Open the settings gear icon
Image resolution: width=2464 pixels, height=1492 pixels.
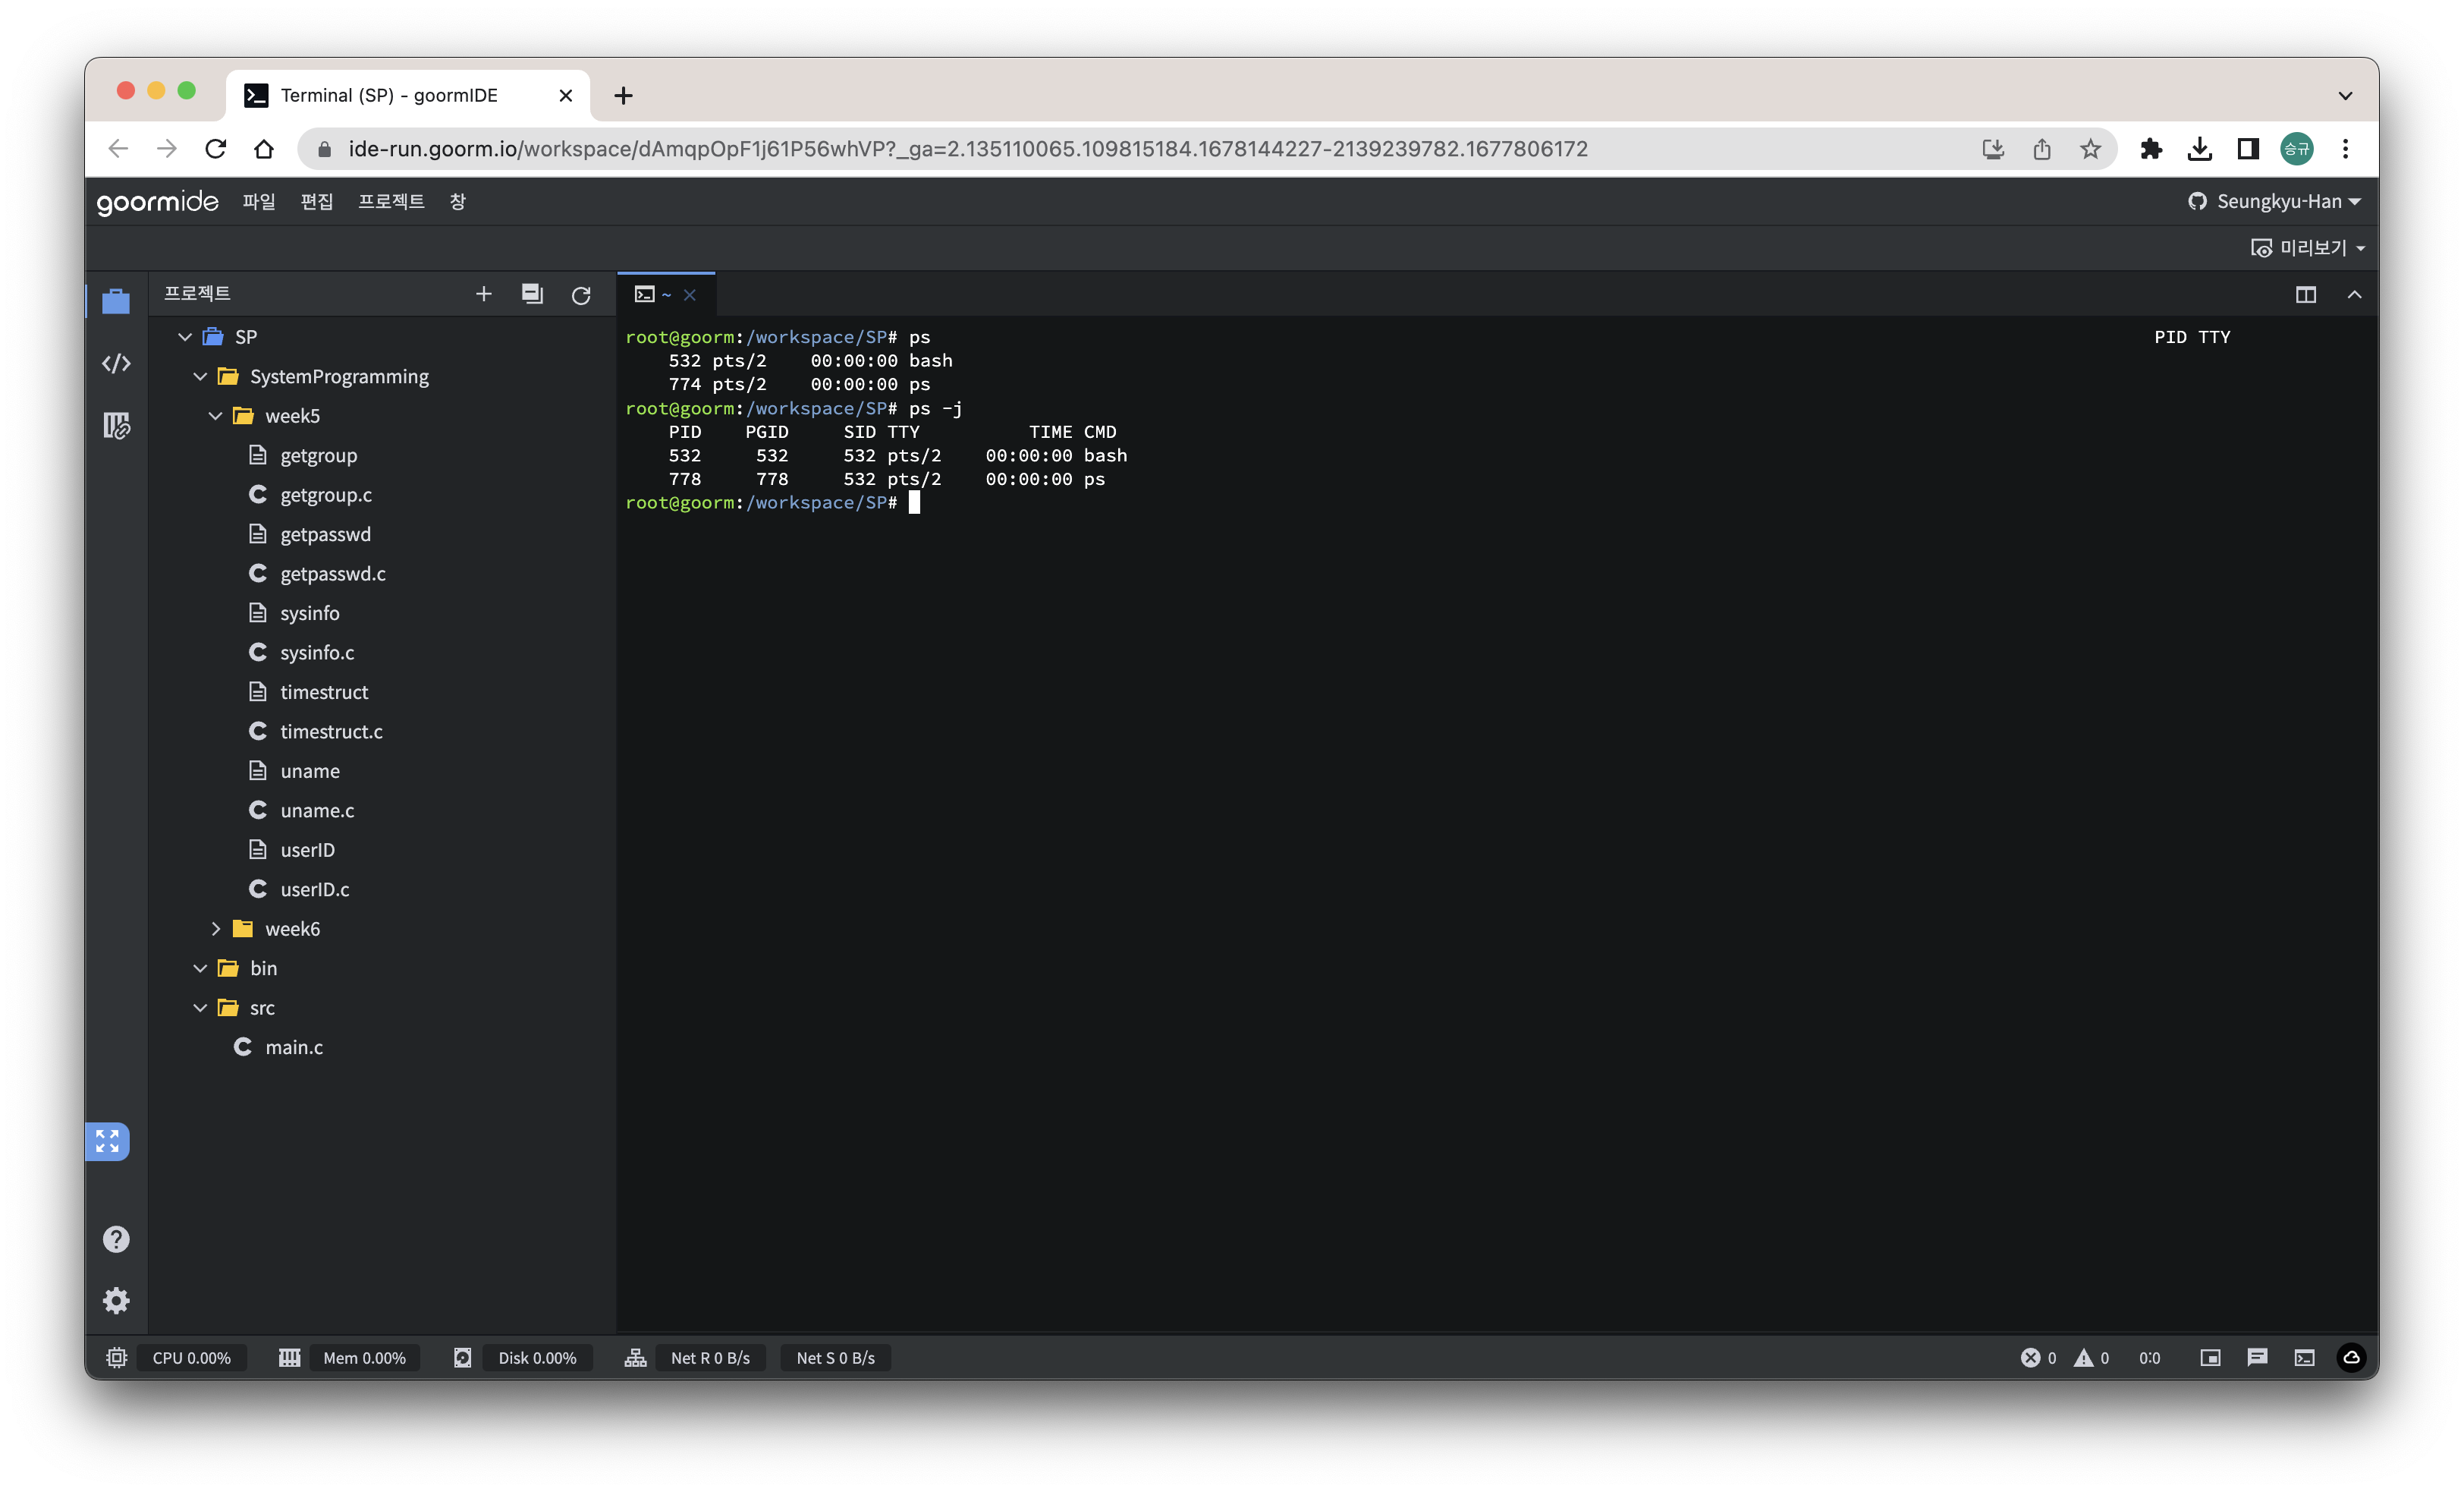[x=116, y=1301]
